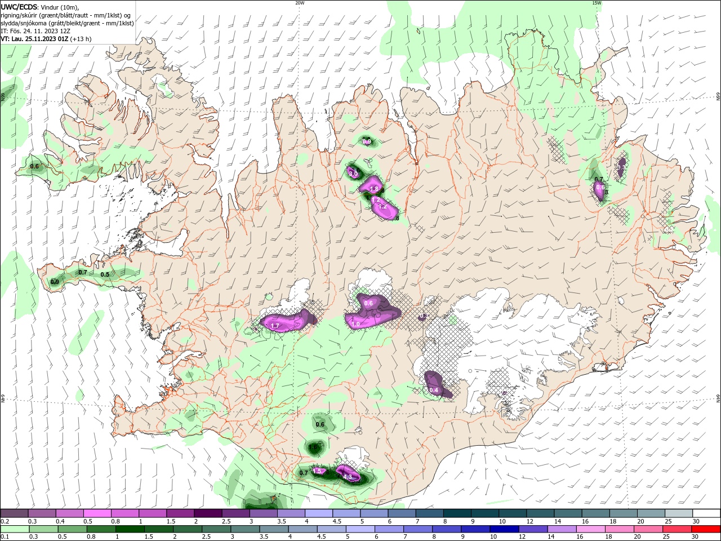Click the '9' label under the rain legend

[464, 537]
